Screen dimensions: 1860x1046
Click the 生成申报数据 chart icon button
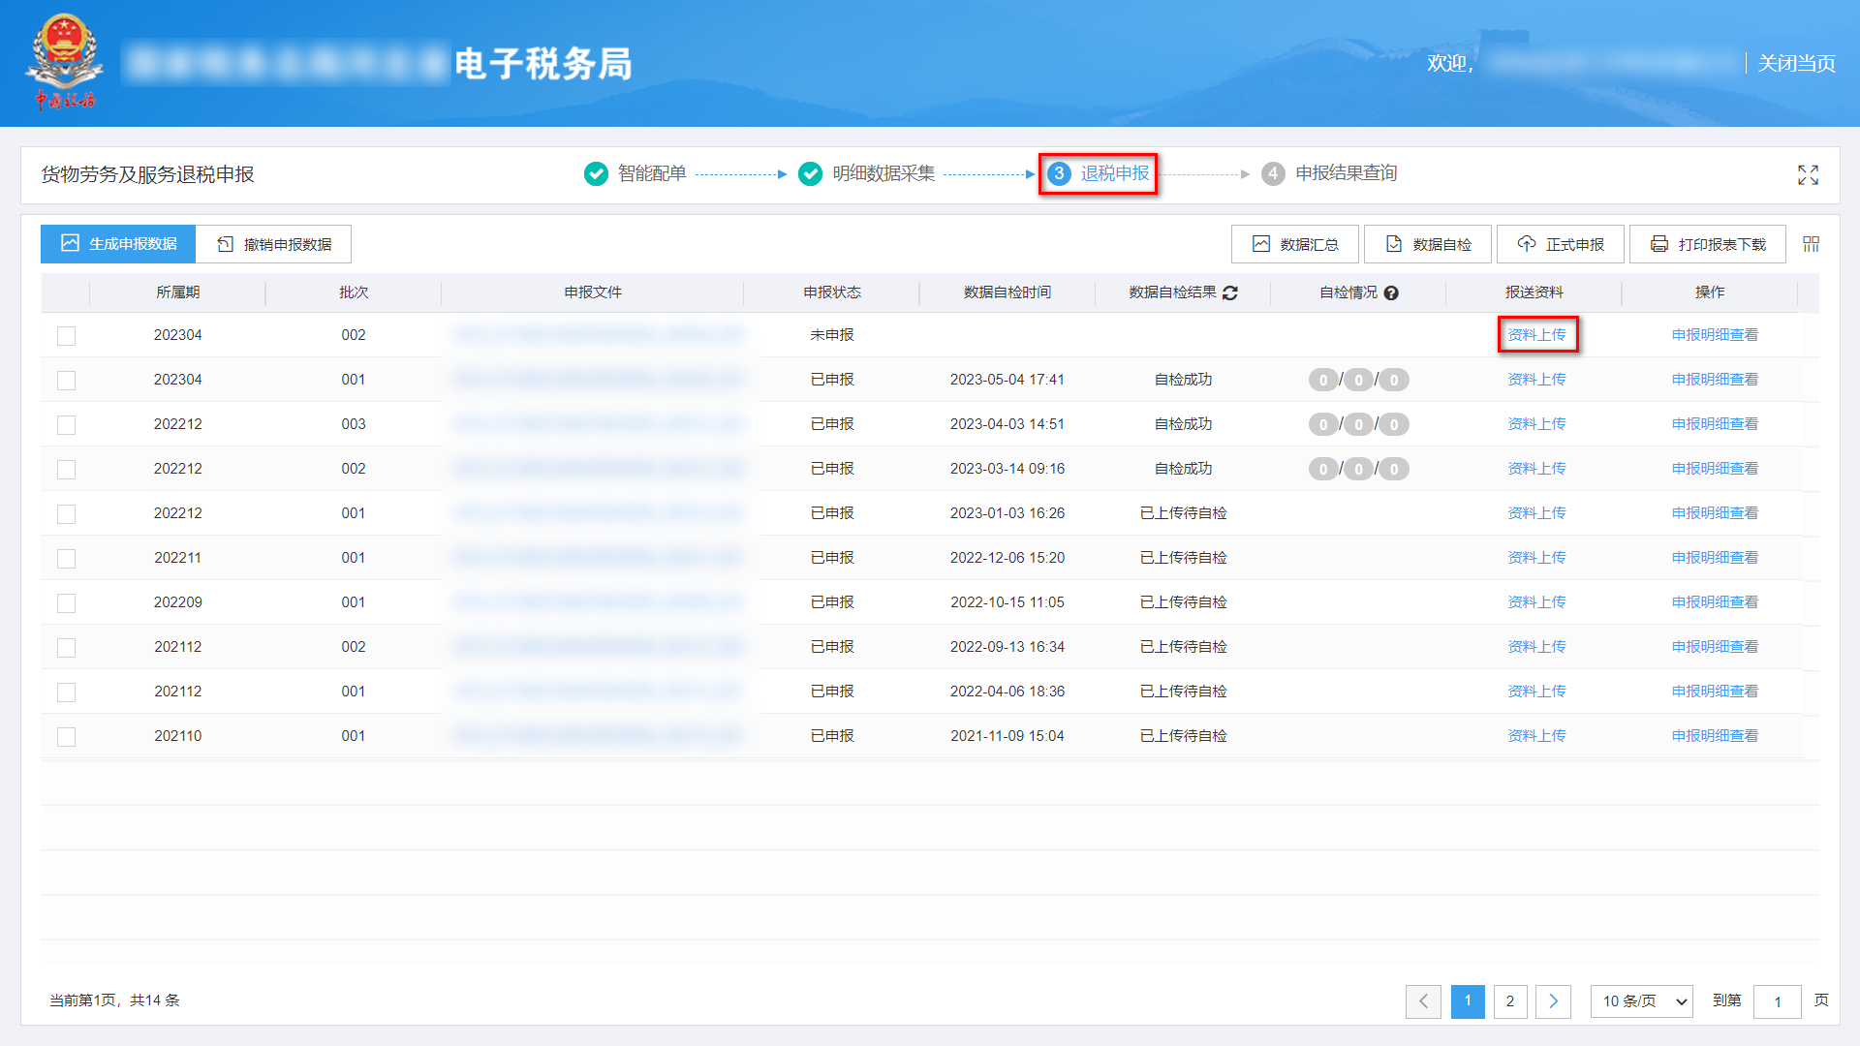[69, 244]
